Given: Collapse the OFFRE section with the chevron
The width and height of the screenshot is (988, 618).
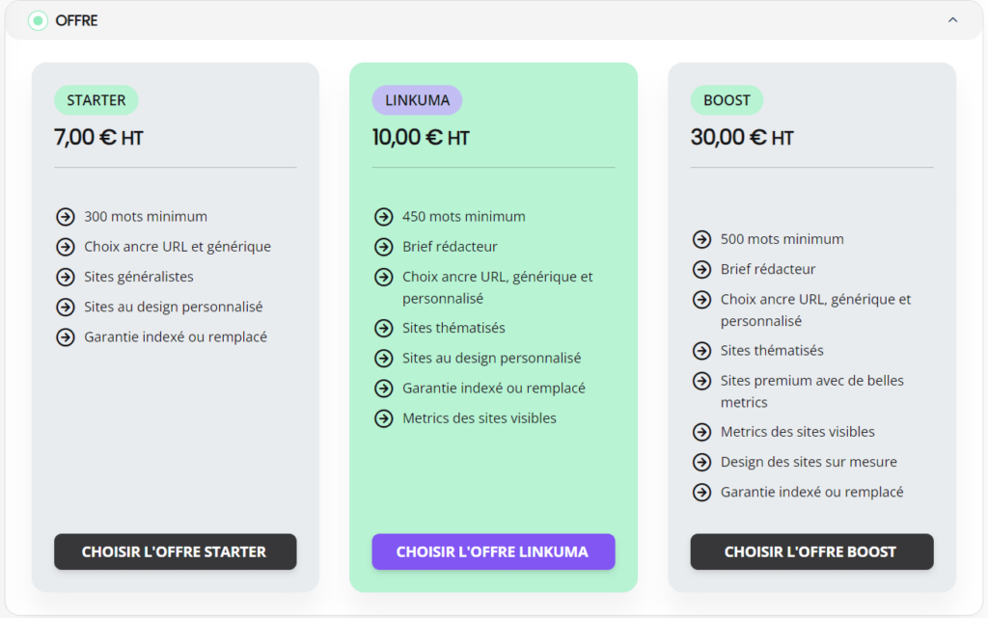Looking at the screenshot, I should click(952, 20).
